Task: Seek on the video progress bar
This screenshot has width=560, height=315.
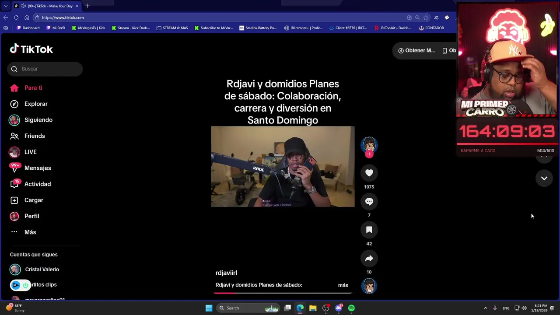Action: (283, 293)
